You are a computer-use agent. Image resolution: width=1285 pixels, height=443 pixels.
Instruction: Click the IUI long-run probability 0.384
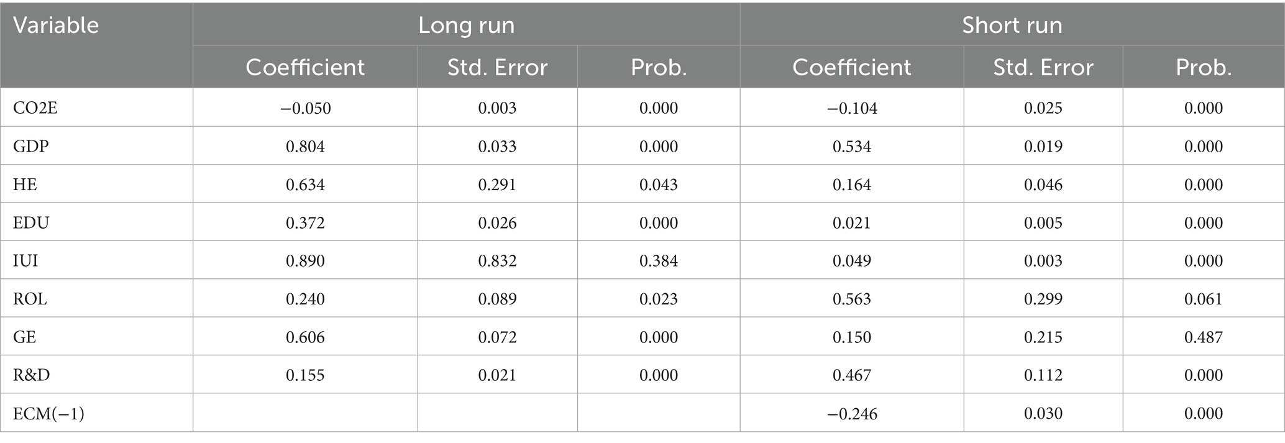click(x=659, y=261)
